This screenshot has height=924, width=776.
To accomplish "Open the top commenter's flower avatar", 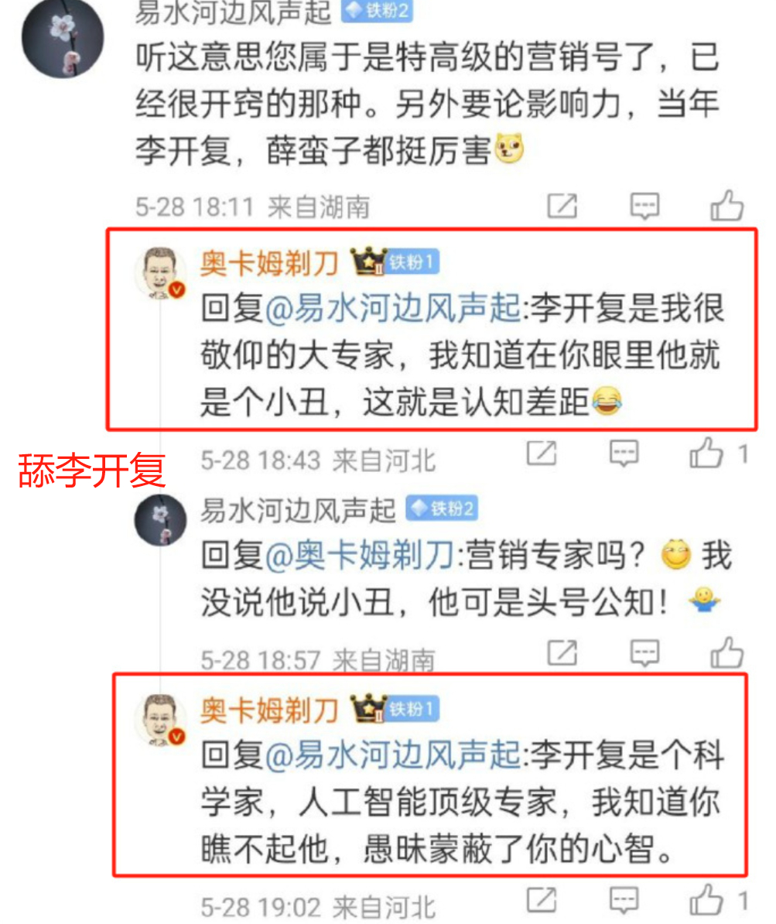I will tap(63, 38).
